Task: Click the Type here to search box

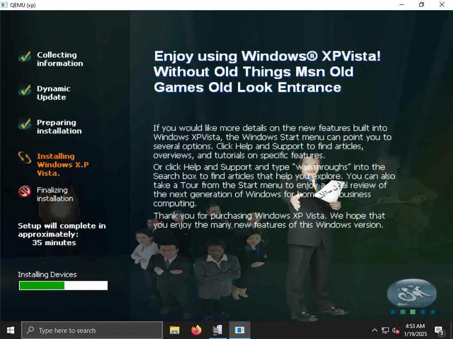Action: click(92, 330)
